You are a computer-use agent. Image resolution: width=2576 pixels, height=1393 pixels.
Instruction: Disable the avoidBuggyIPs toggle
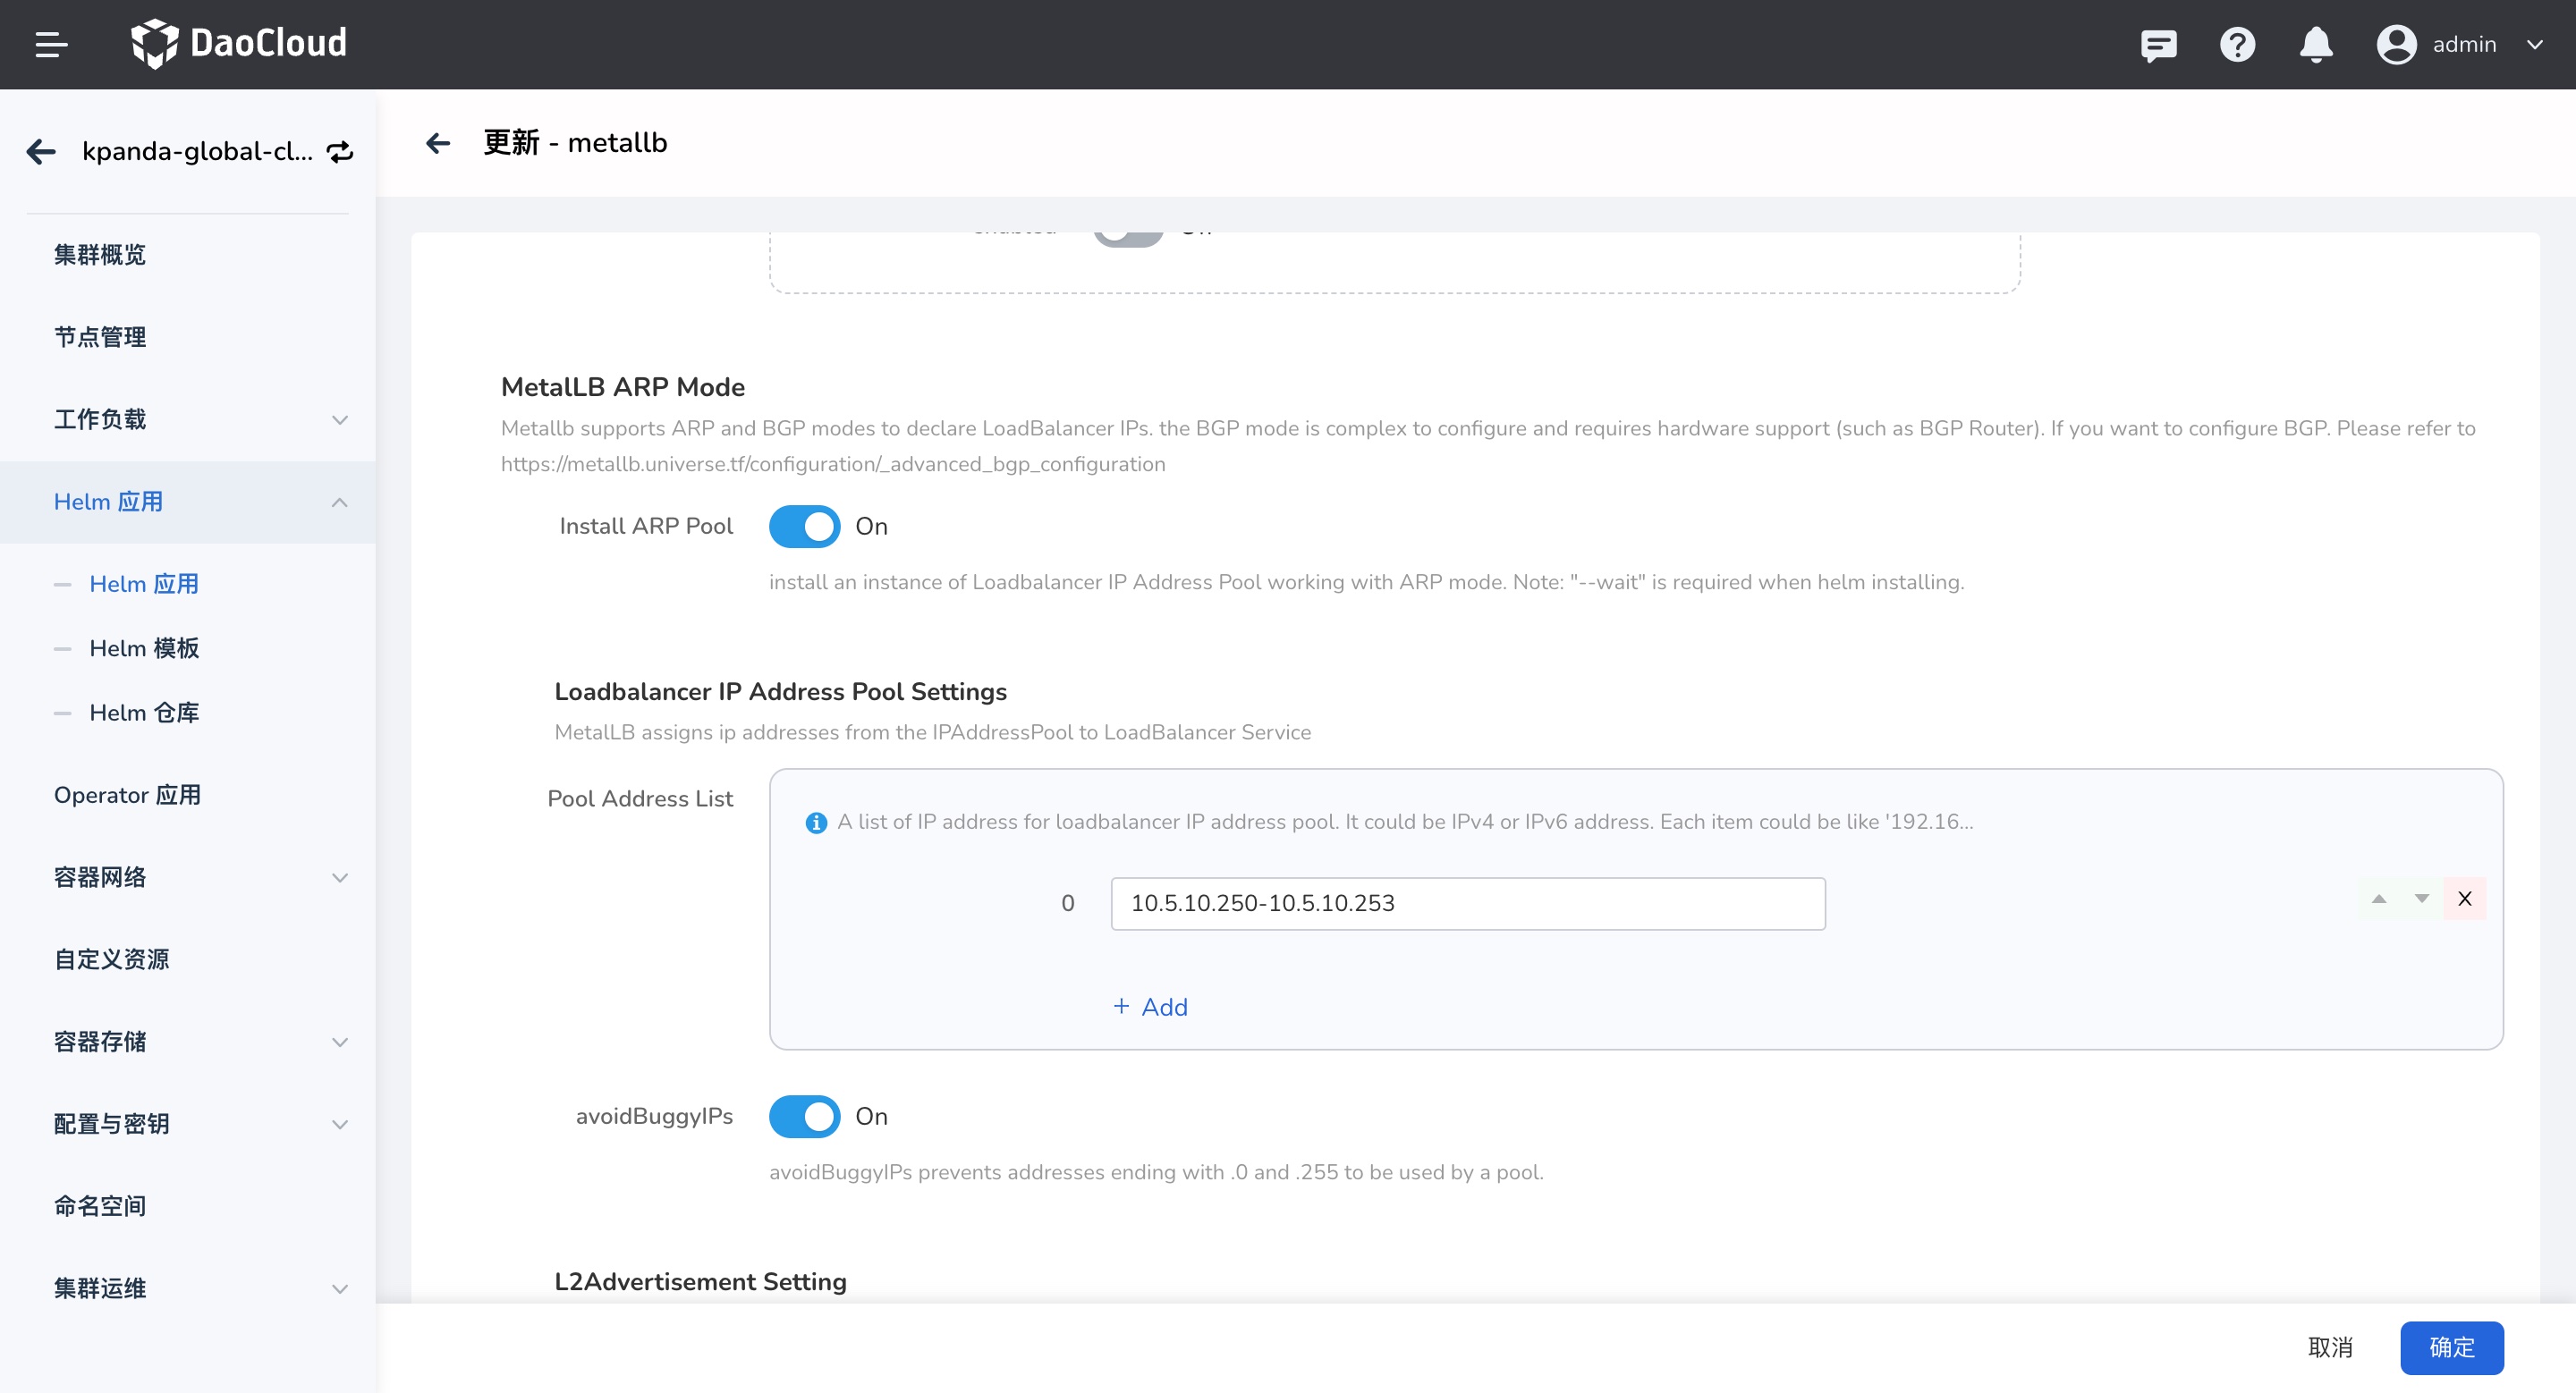coord(804,1116)
